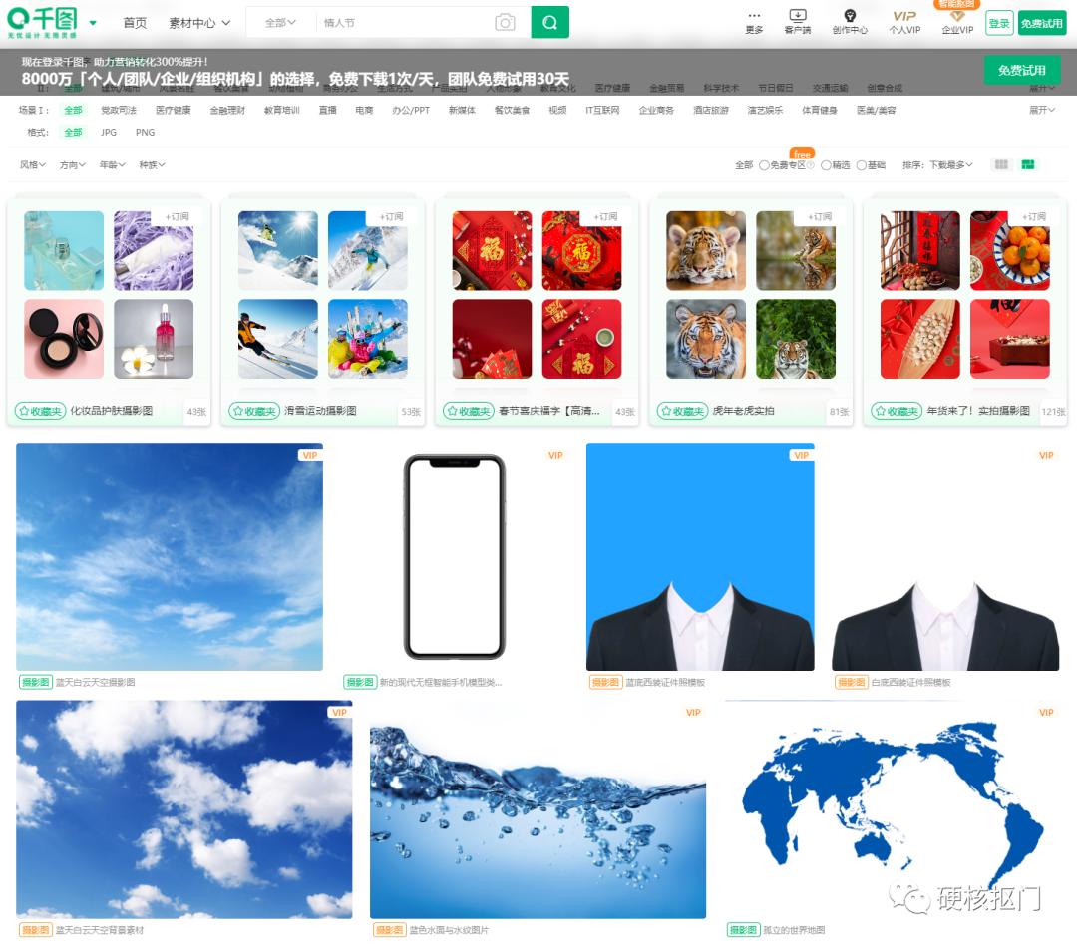Open the blue water splash thumbnail
Image resolution: width=1077 pixels, height=946 pixels.
coord(538,809)
